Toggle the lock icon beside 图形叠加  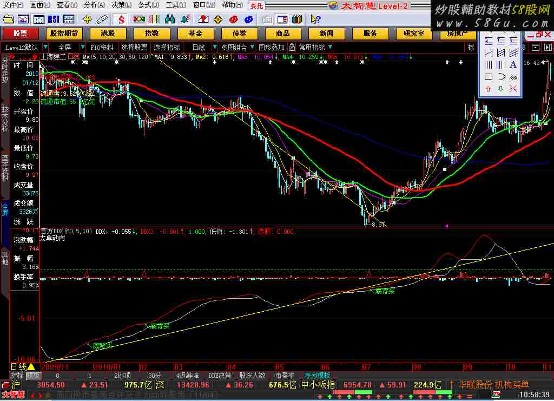(292, 47)
